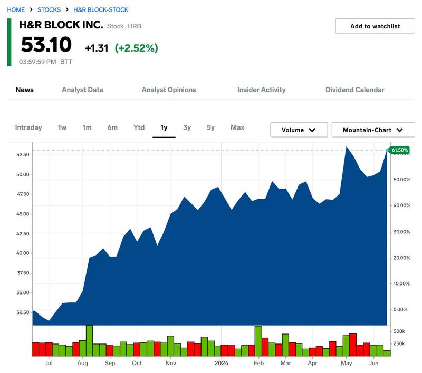Set chart range to 6m
The width and height of the screenshot is (422, 373).
pyautogui.click(x=112, y=127)
